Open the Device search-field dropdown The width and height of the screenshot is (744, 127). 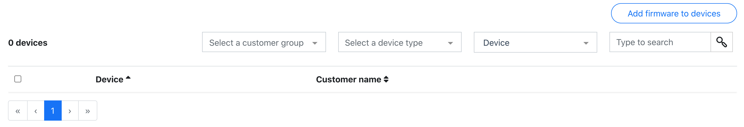pos(535,42)
